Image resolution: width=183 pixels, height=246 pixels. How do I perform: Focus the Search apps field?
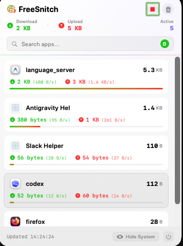(90, 44)
